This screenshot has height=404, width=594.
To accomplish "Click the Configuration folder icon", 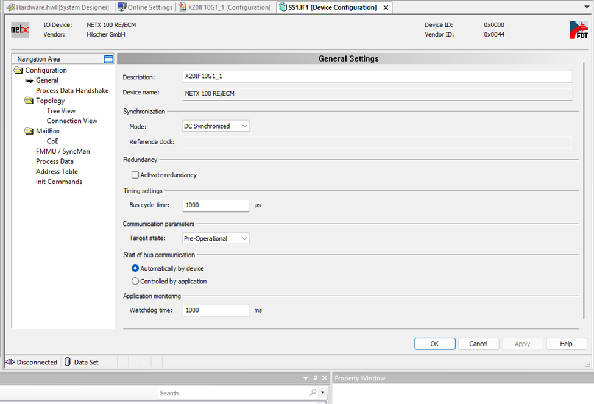I will [18, 70].
